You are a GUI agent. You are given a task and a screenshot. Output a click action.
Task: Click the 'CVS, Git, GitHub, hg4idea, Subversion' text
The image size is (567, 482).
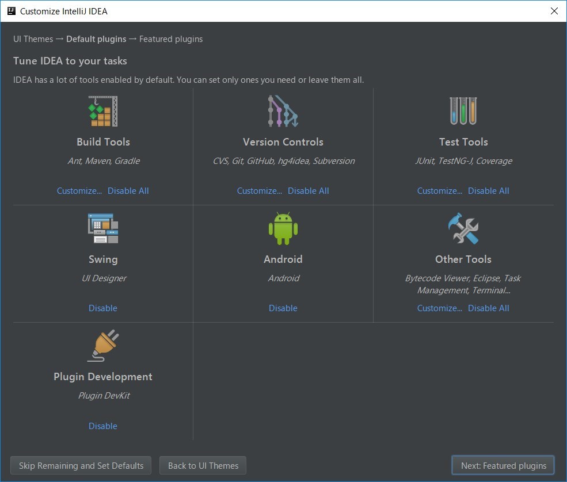(x=284, y=161)
